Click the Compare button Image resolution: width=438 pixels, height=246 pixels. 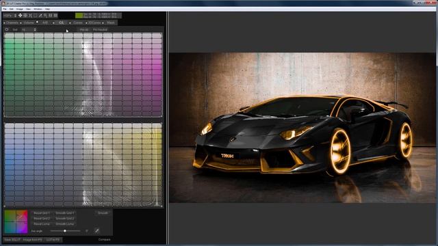105,240
